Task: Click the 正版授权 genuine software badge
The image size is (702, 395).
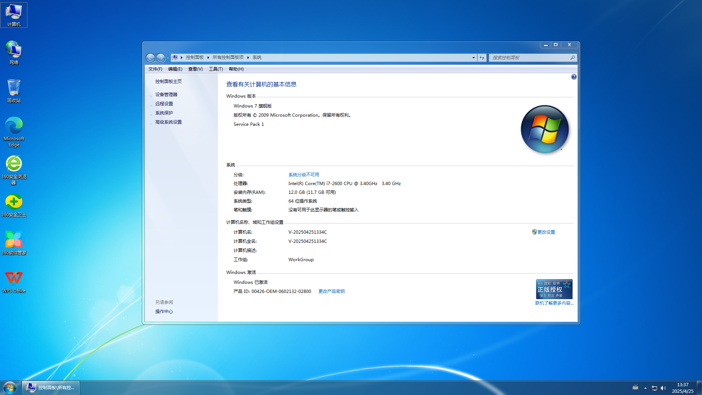Action: [554, 289]
